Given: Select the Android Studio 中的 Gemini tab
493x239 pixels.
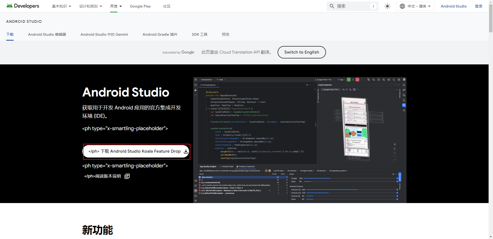Looking at the screenshot, I should point(104,34).
